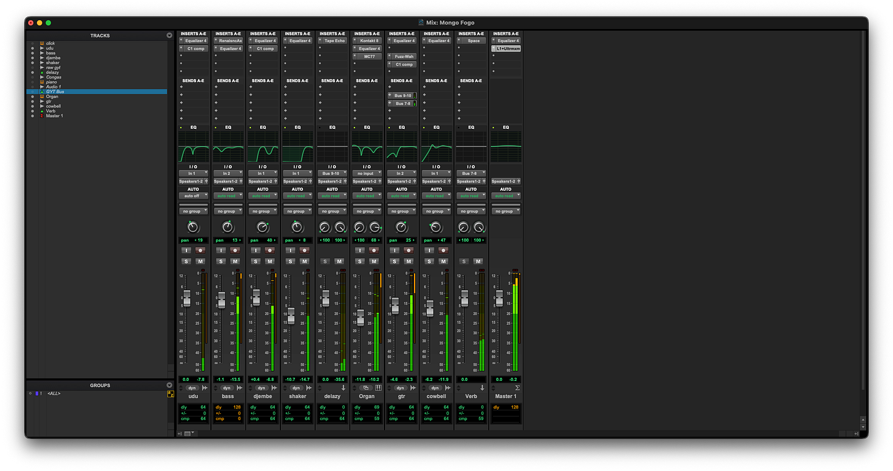Click the pan knob on cowbell channel
Image resolution: width=893 pixels, height=471 pixels.
(x=436, y=227)
